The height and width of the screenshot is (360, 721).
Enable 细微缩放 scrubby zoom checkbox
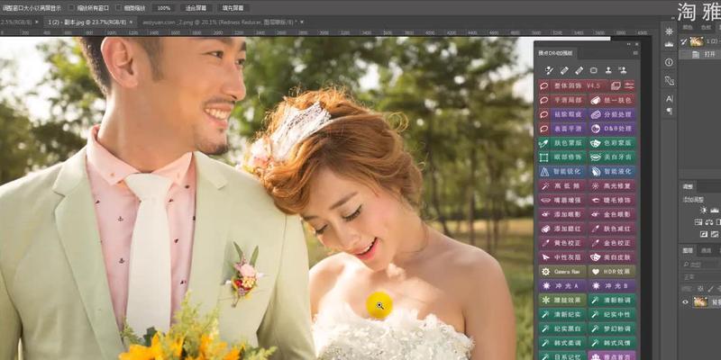pyautogui.click(x=119, y=8)
